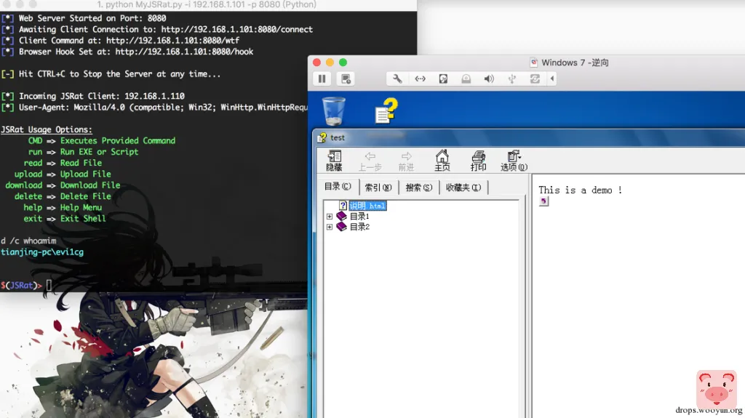The image size is (745, 418).
Task: Expand the 目录1 tree node
Action: 330,216
